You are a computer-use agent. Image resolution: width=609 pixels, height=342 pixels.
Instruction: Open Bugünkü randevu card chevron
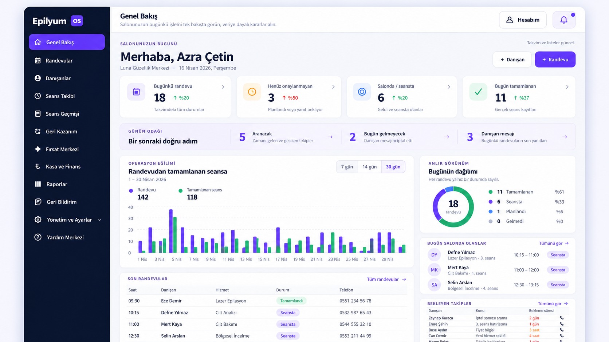tap(223, 87)
